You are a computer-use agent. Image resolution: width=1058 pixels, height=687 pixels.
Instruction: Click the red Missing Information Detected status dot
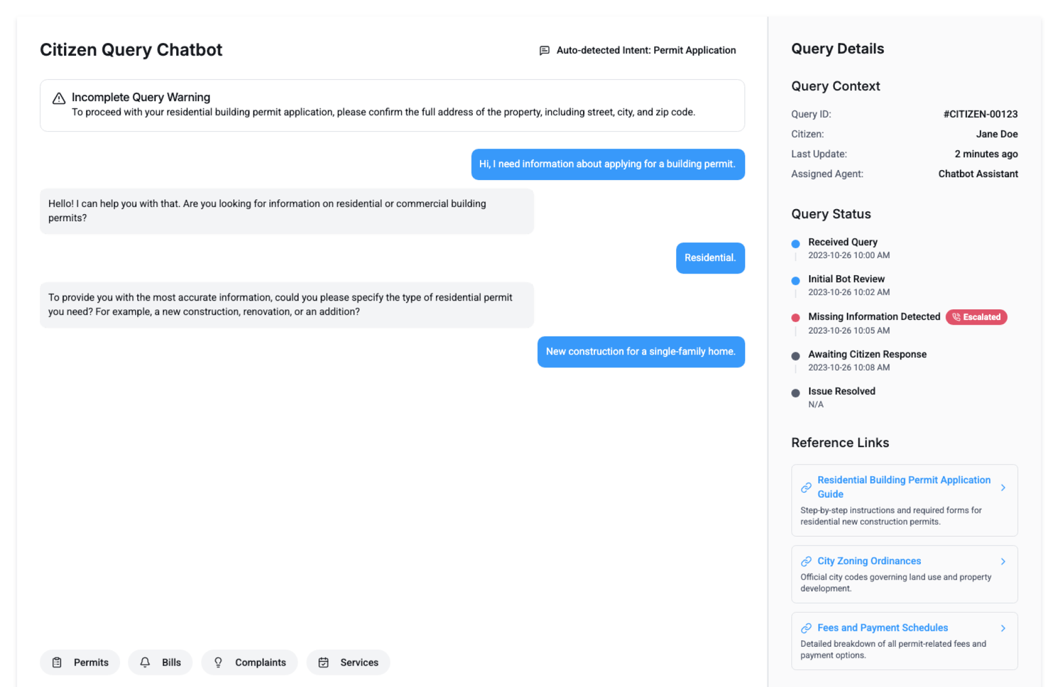pyautogui.click(x=795, y=318)
